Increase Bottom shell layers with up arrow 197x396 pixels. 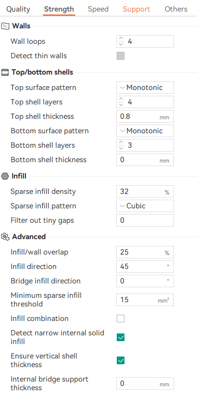[x=121, y=142]
